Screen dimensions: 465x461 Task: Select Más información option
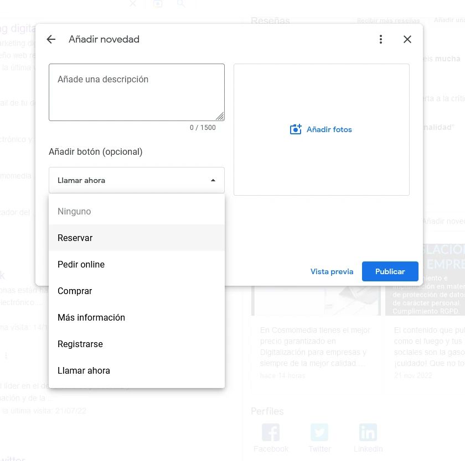[91, 317]
